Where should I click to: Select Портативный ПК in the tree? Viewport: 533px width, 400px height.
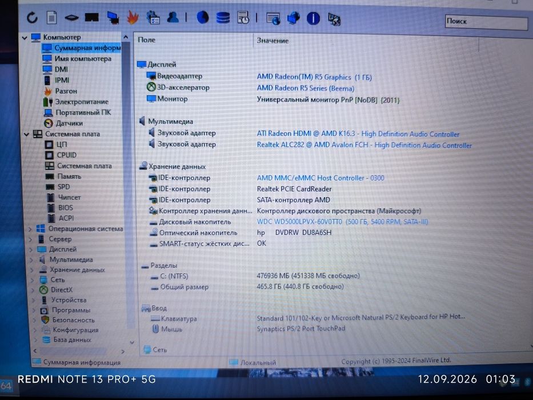tap(83, 112)
